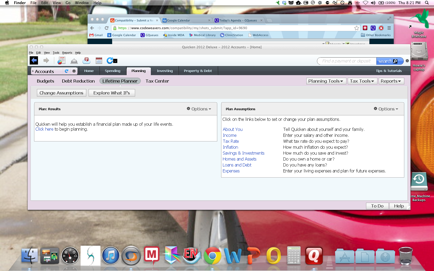Open the Tax Center sub-tab
The image size is (434, 271).
click(157, 81)
